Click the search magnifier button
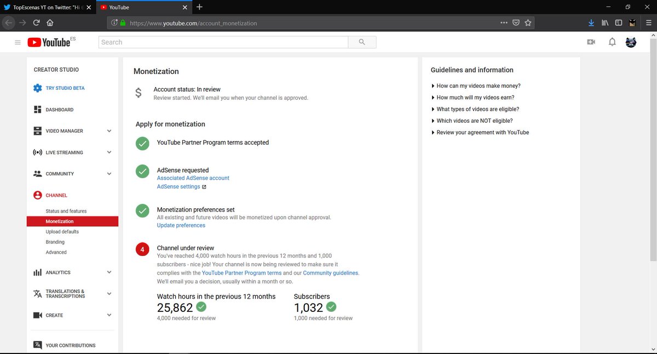This screenshot has height=354, width=657. pos(362,42)
